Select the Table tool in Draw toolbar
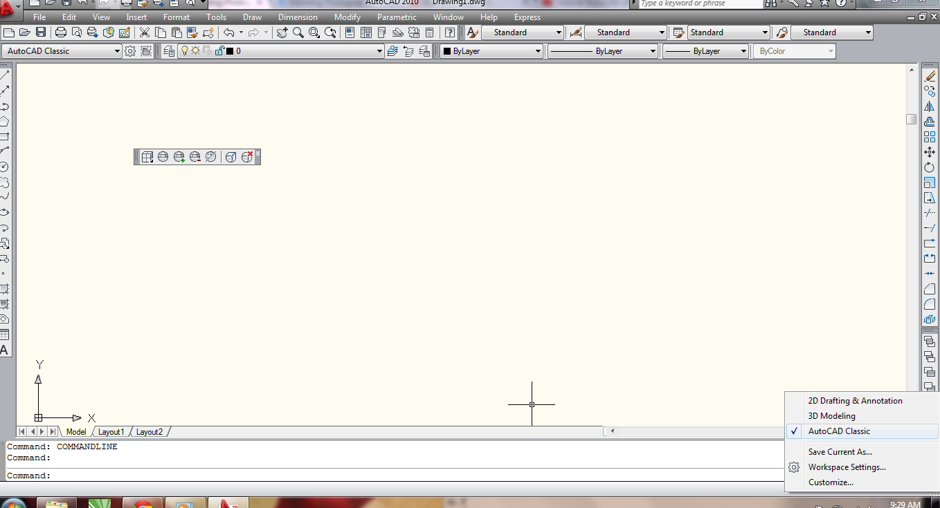Viewport: 940px width, 508px height. [x=4, y=335]
